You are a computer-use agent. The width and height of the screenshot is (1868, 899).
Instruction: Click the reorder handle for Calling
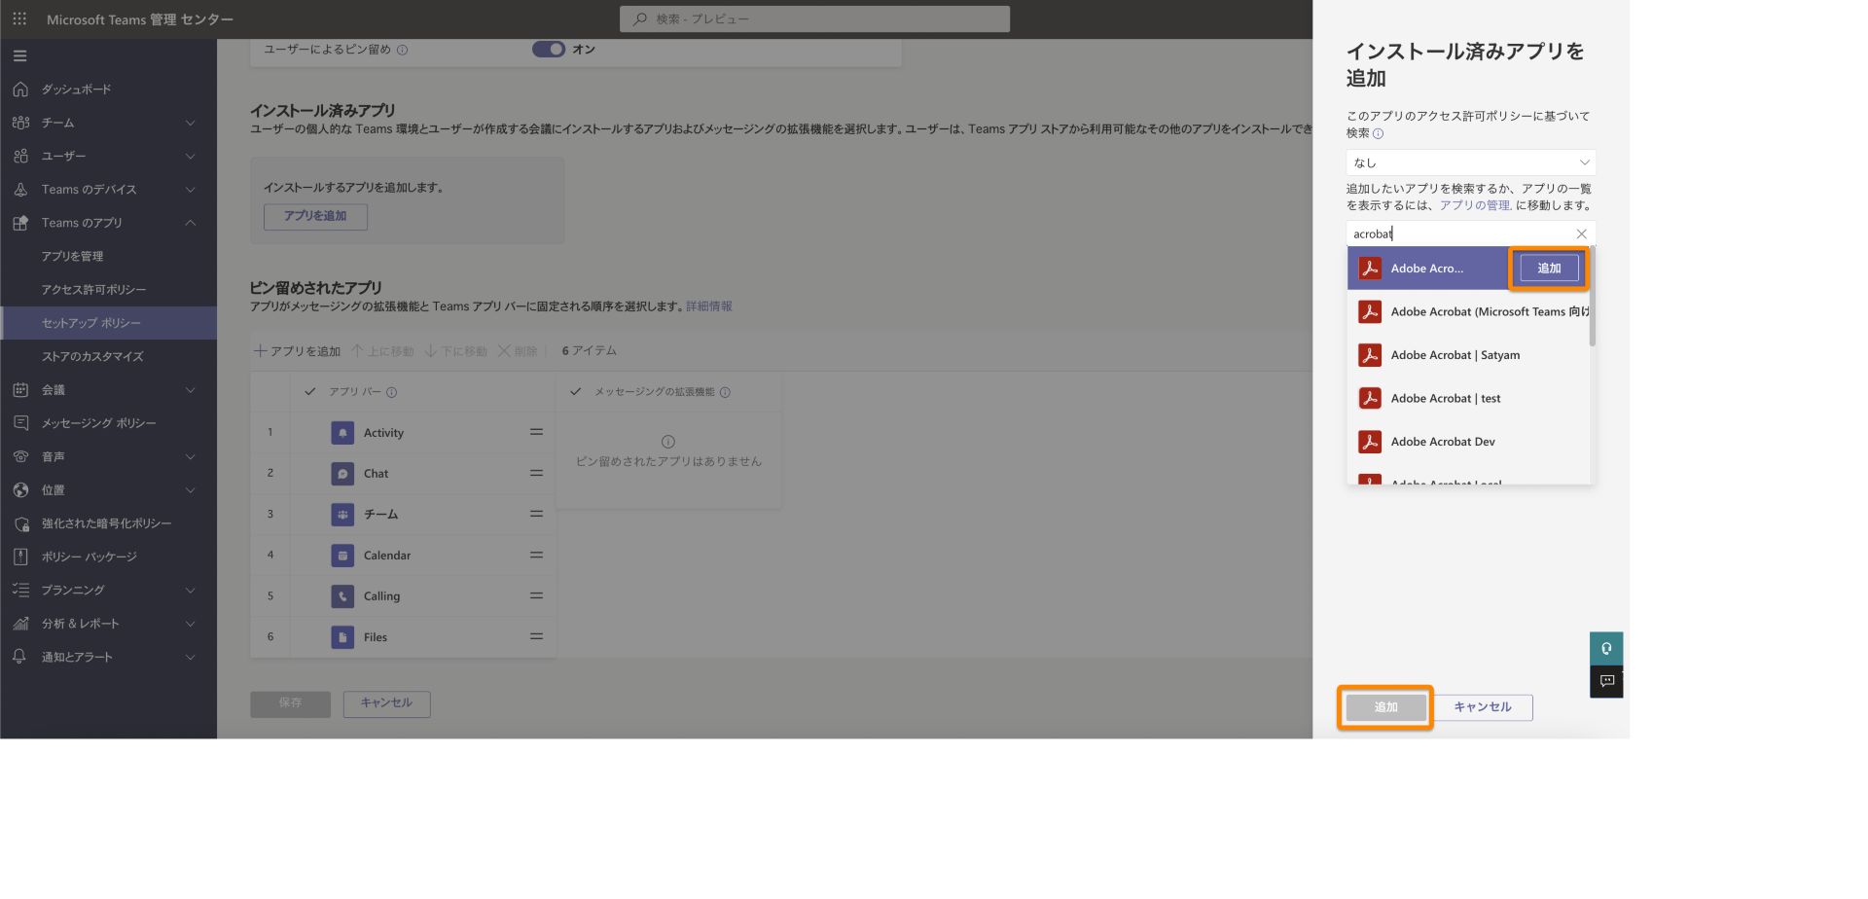tap(536, 595)
